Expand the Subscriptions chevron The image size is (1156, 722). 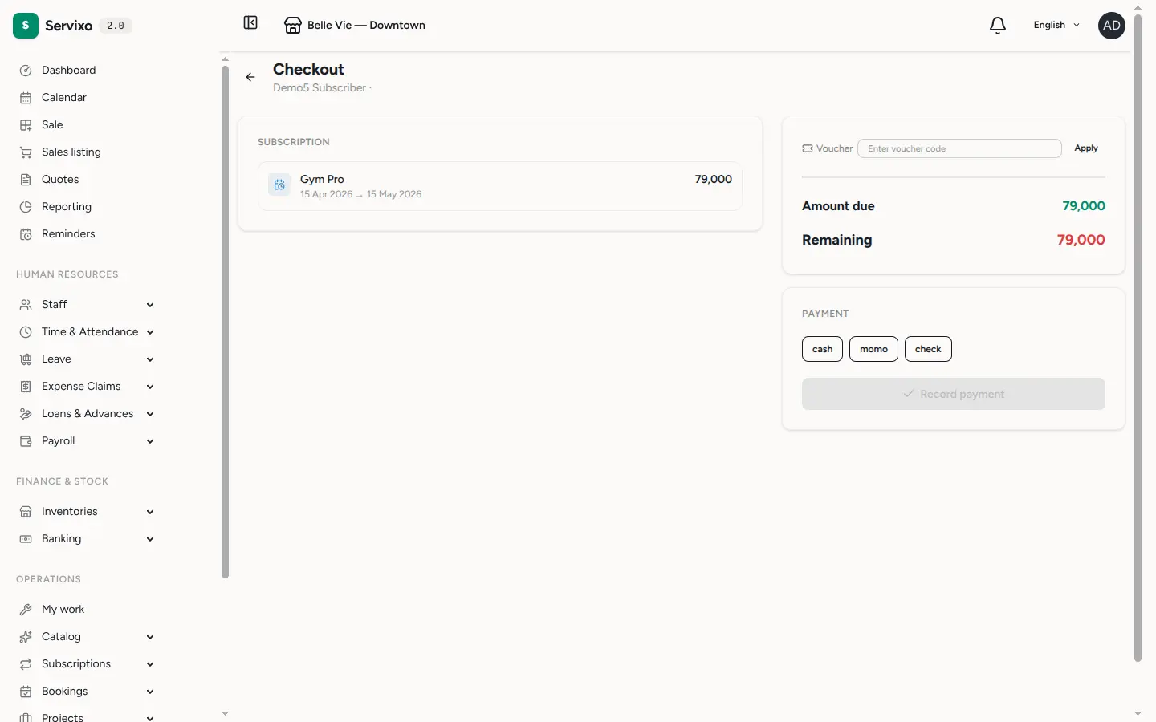[x=150, y=664]
